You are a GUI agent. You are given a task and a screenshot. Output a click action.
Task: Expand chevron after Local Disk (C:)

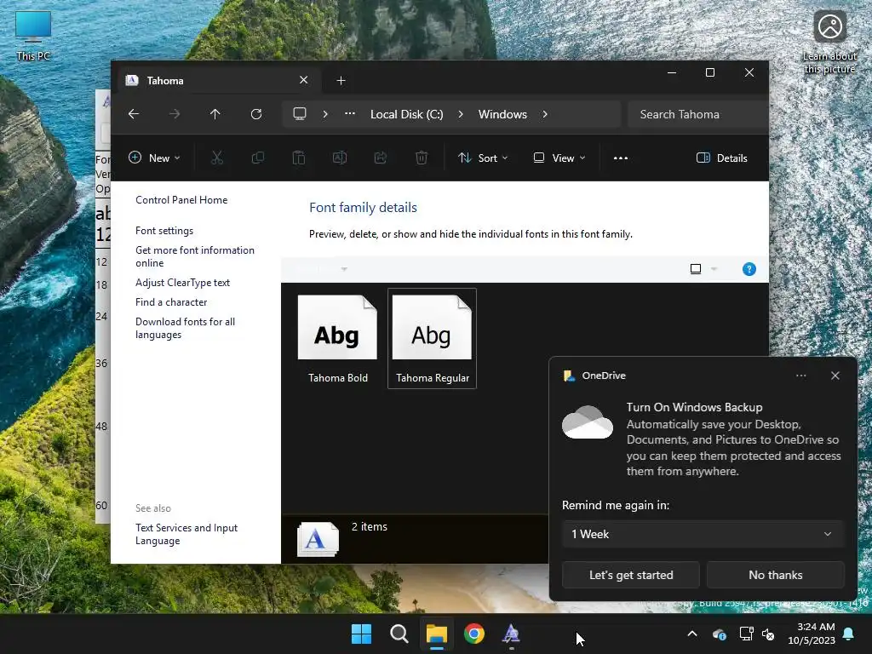tap(461, 114)
